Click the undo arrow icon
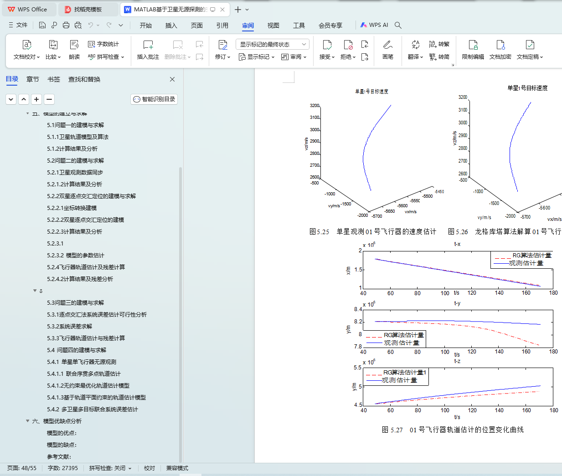Screen dimensions: 562x476 (91, 25)
